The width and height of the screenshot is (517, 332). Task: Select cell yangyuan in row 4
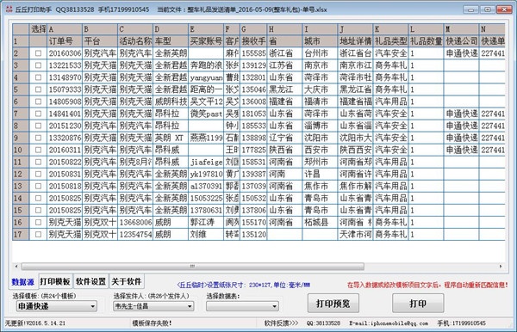coord(206,77)
